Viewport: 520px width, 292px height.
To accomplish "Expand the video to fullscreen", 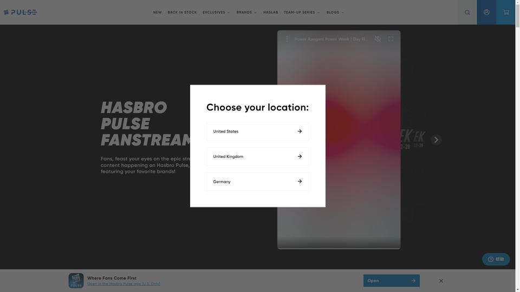I will (391, 39).
